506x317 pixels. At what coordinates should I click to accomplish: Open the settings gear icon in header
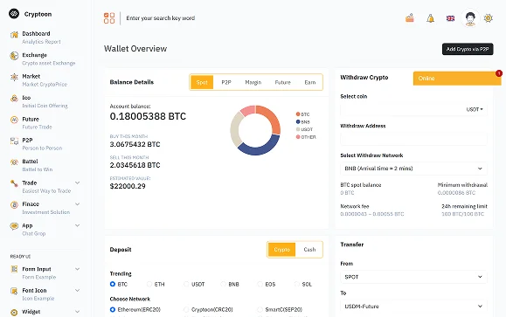pos(489,18)
